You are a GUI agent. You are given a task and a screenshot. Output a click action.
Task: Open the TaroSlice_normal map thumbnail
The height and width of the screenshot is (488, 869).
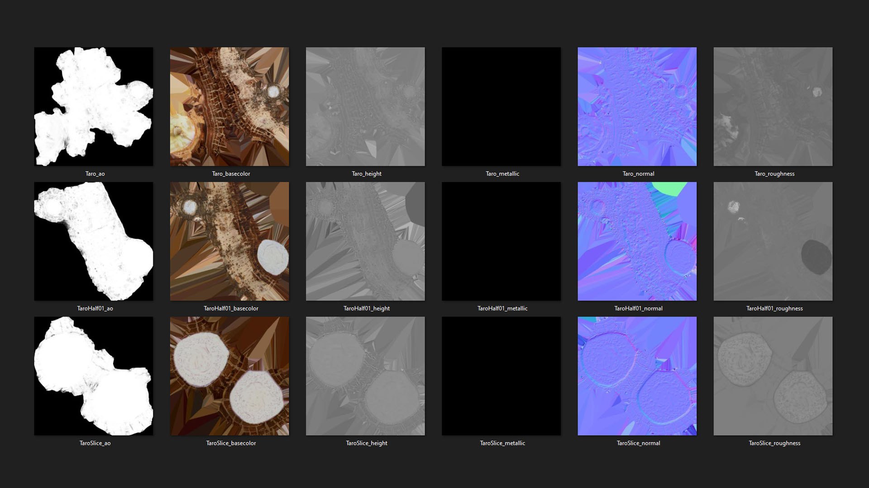636,375
